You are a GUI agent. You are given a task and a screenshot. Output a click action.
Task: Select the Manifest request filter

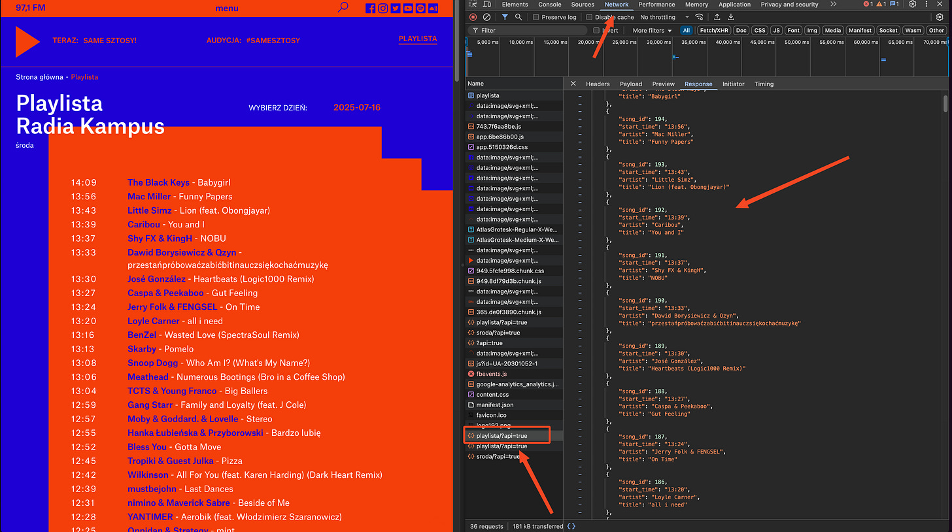860,30
